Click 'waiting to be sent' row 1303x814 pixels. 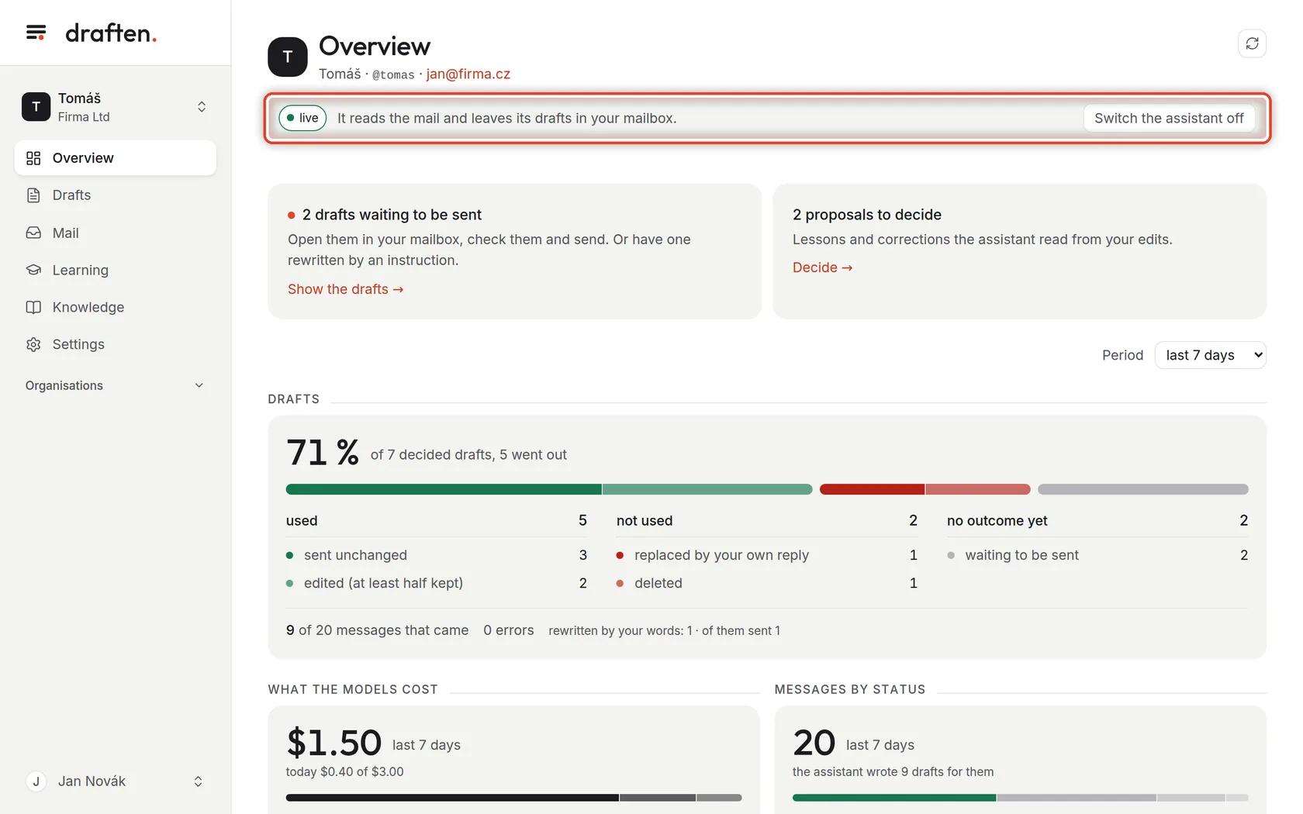click(1097, 555)
